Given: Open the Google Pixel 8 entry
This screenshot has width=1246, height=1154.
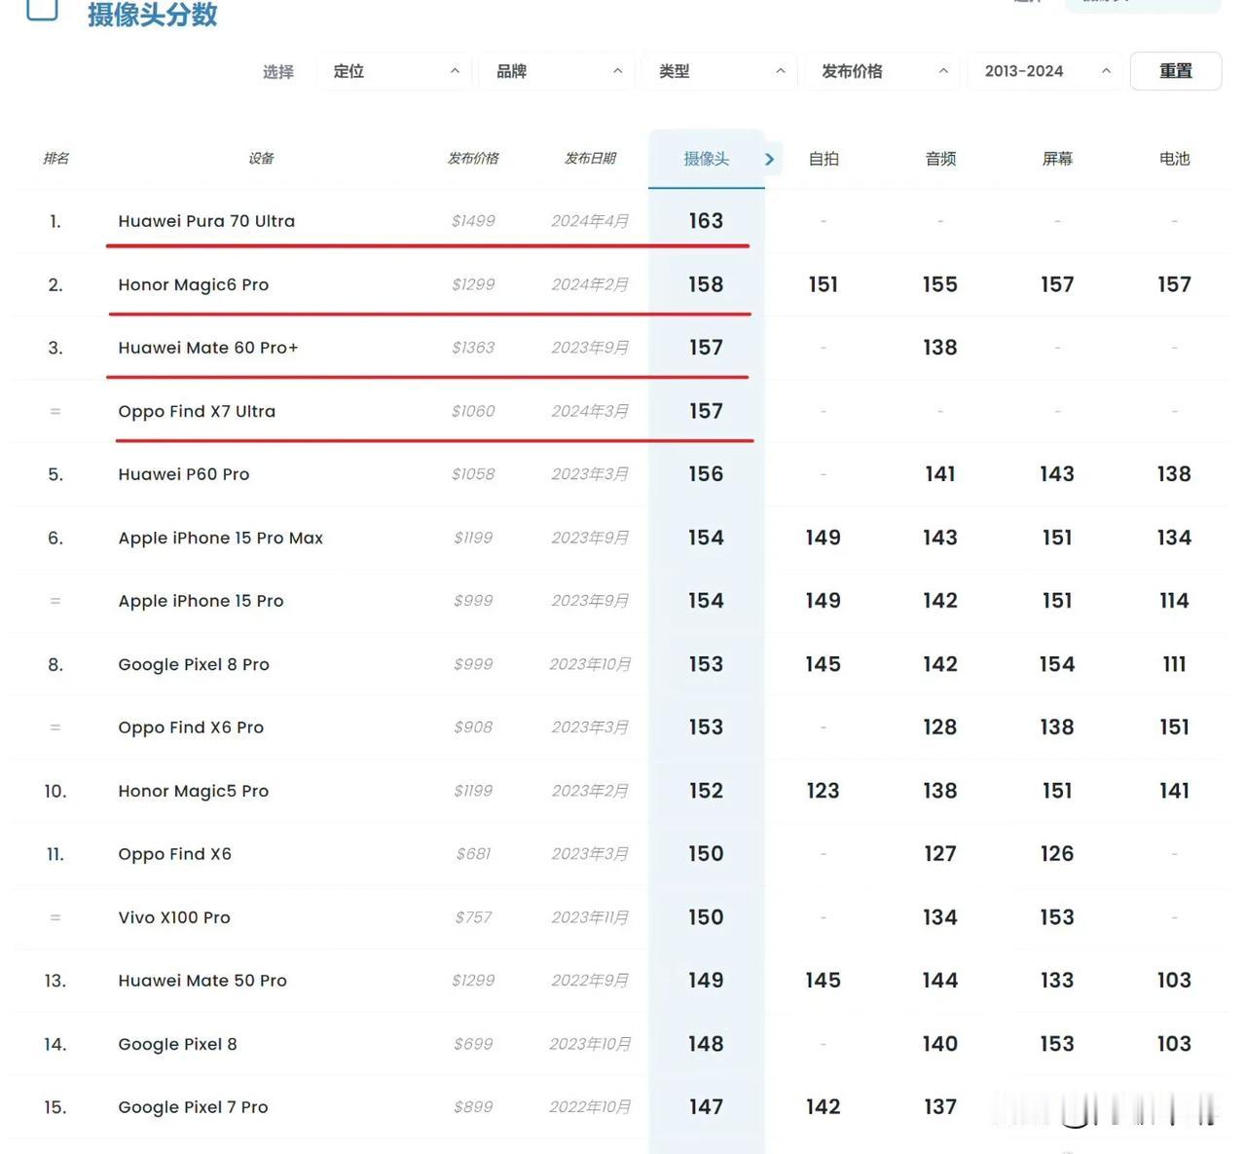Looking at the screenshot, I should [x=178, y=1044].
